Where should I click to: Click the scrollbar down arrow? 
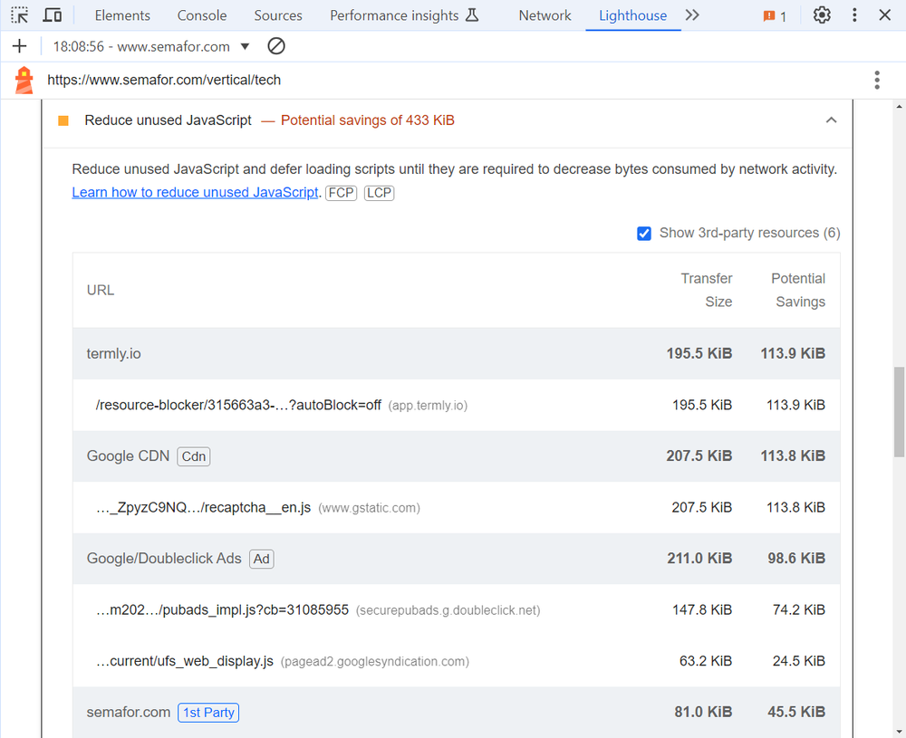coord(899,731)
